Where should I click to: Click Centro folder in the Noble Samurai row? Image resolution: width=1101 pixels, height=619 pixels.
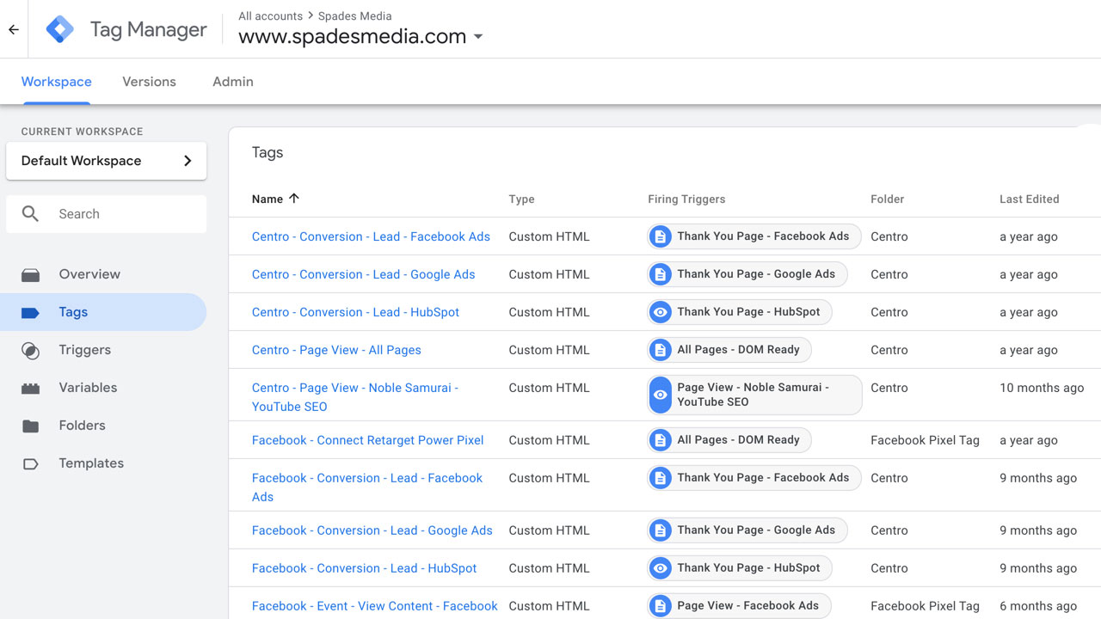[x=889, y=388]
